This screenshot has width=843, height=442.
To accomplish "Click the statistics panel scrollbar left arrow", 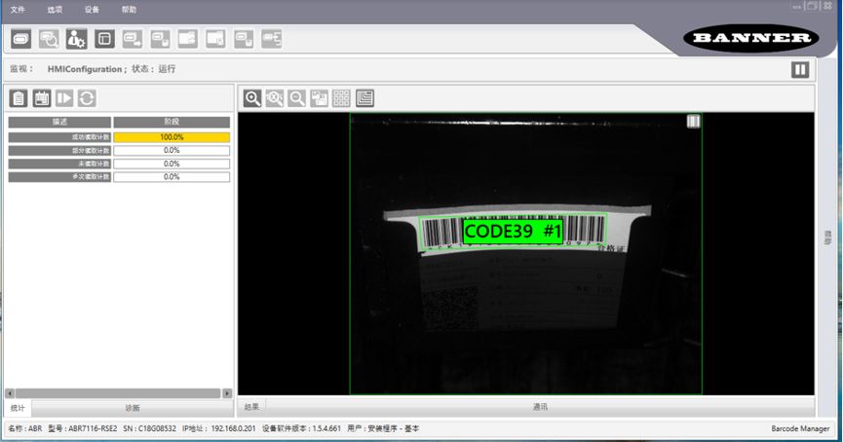I will pos(10,393).
